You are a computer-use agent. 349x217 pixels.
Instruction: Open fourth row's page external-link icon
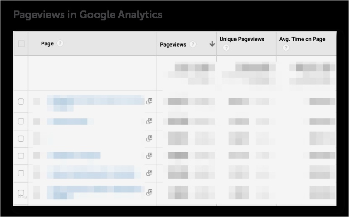(x=149, y=155)
